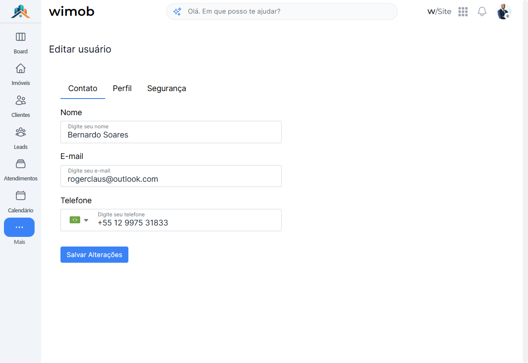528x363 pixels.
Task: Open Atendimentos in the sidebar
Action: tap(21, 170)
